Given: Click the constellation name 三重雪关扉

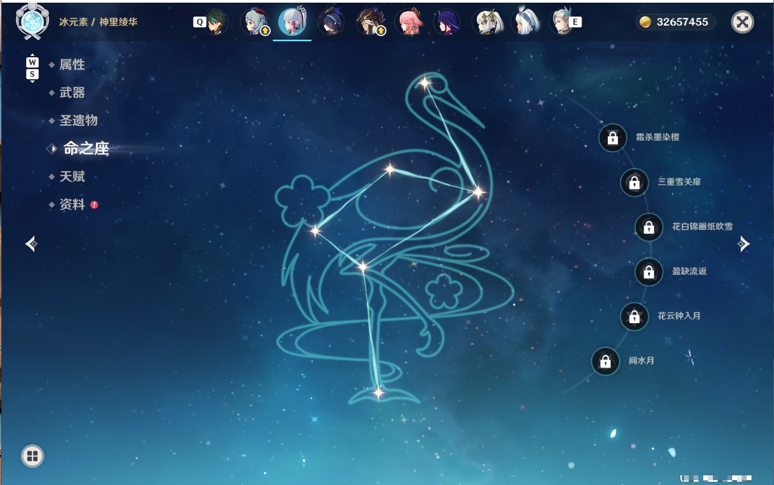Looking at the screenshot, I should click(679, 182).
